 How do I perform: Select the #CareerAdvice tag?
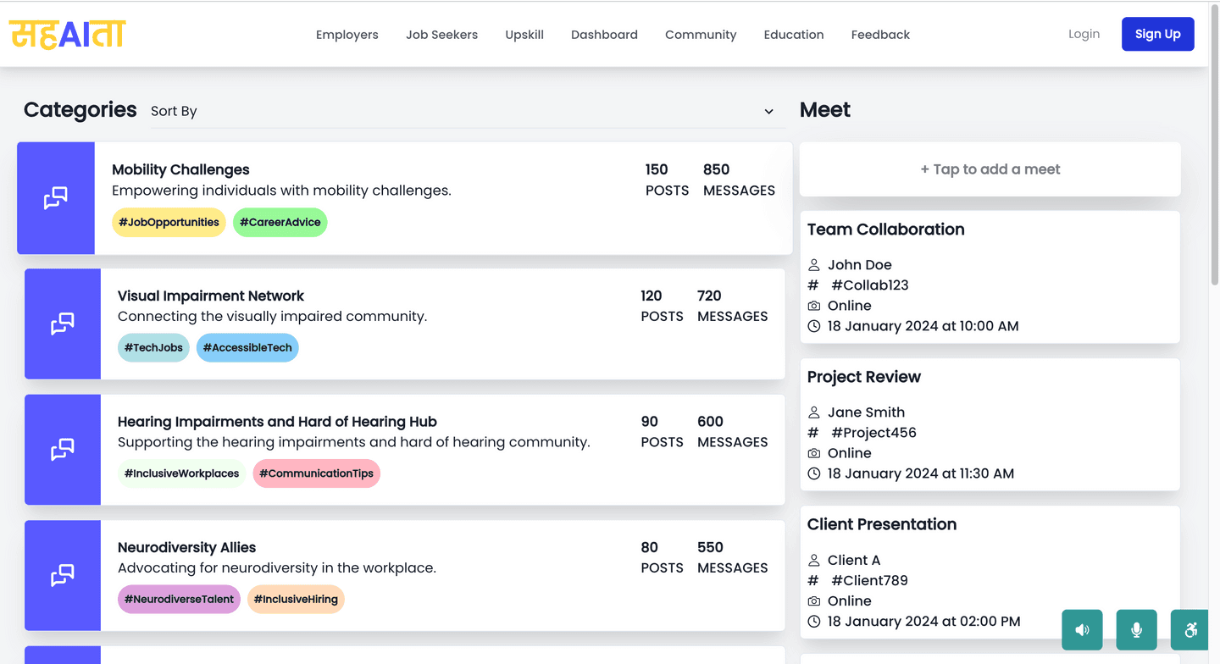tap(280, 223)
